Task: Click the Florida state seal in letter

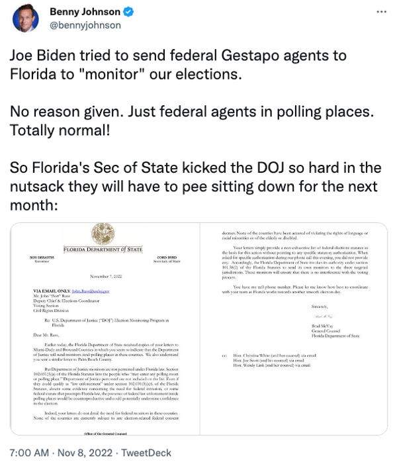Action: (x=103, y=234)
